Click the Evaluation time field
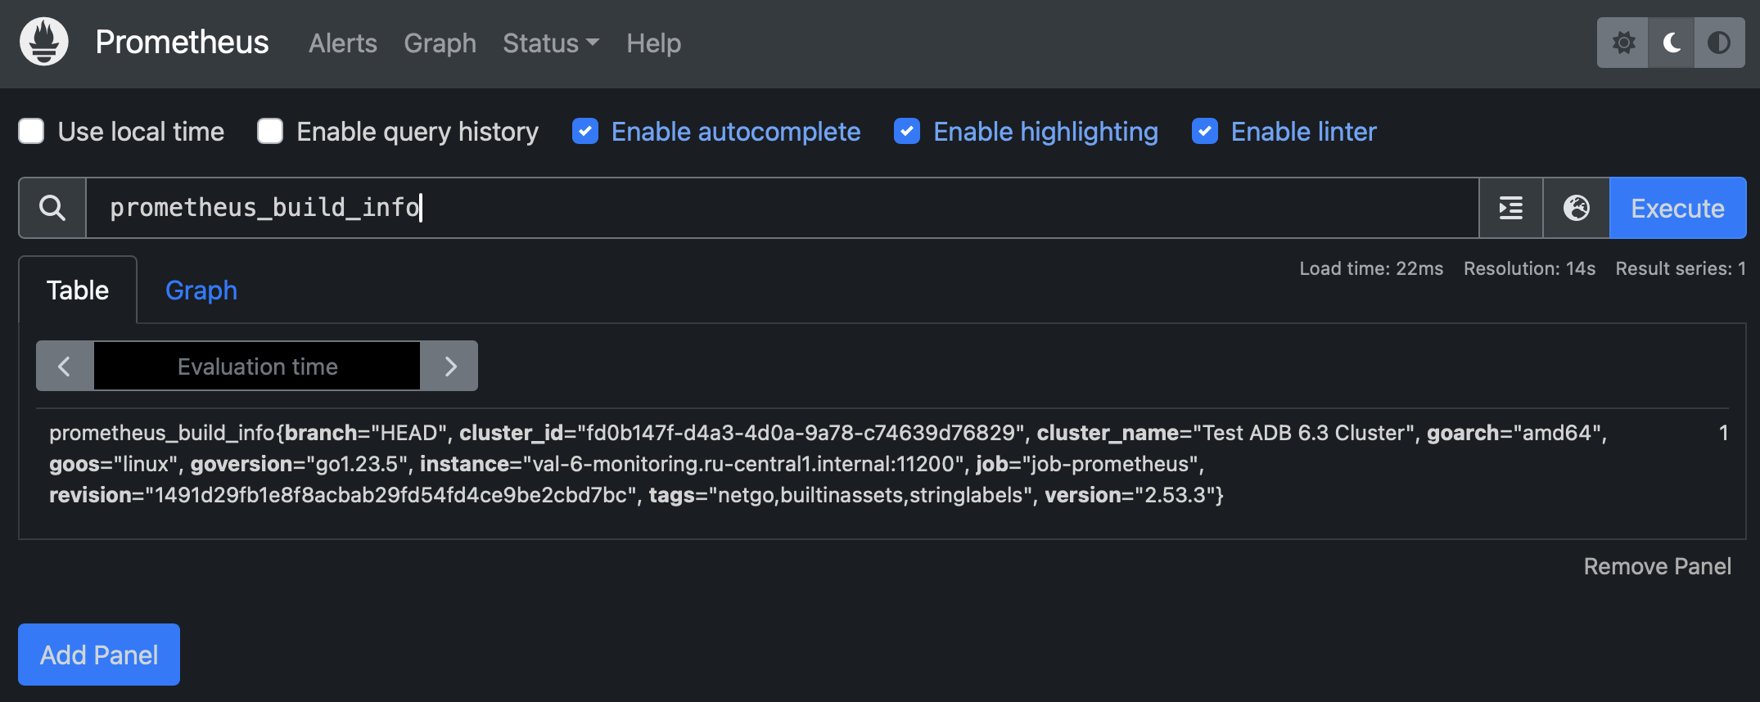 [257, 366]
